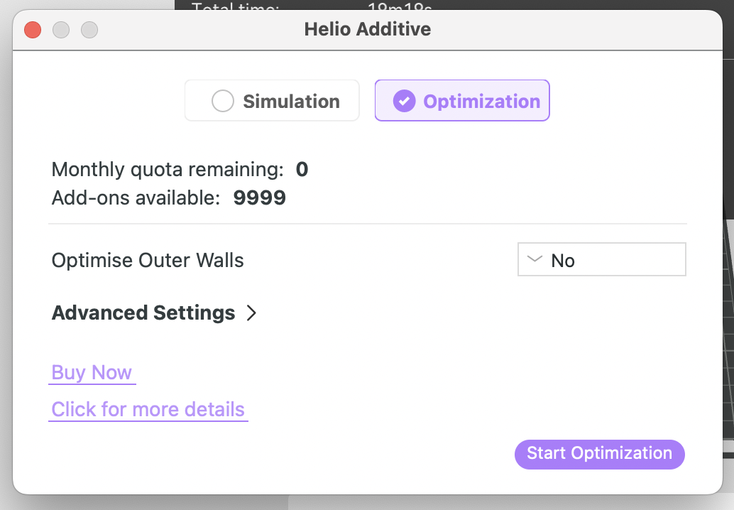The width and height of the screenshot is (734, 510).
Task: Open the Buy Now link
Action: (92, 372)
